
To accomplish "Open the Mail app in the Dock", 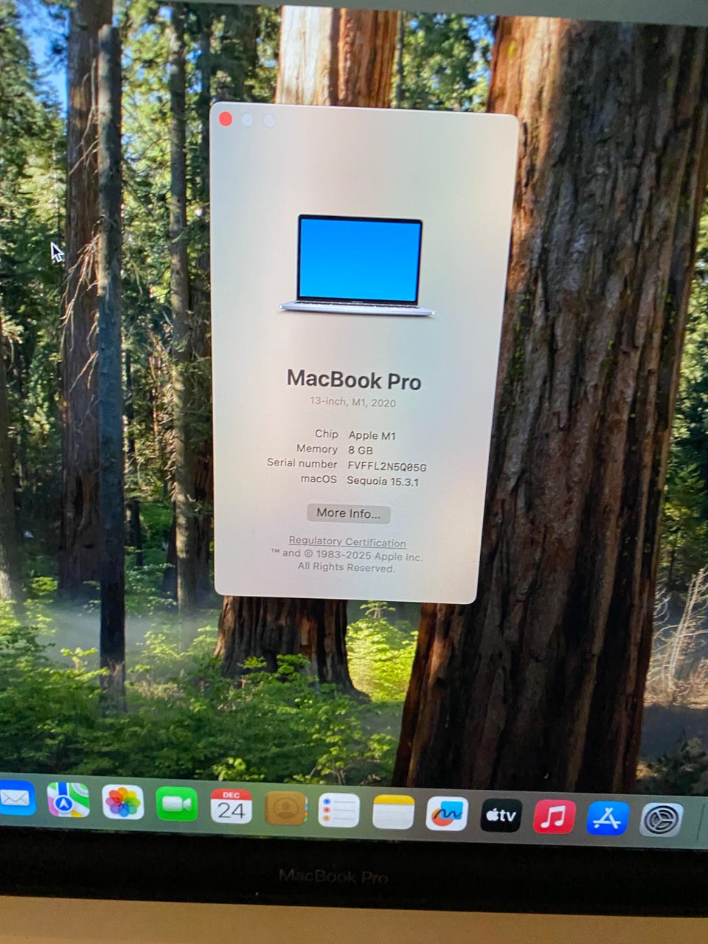I will point(16,798).
